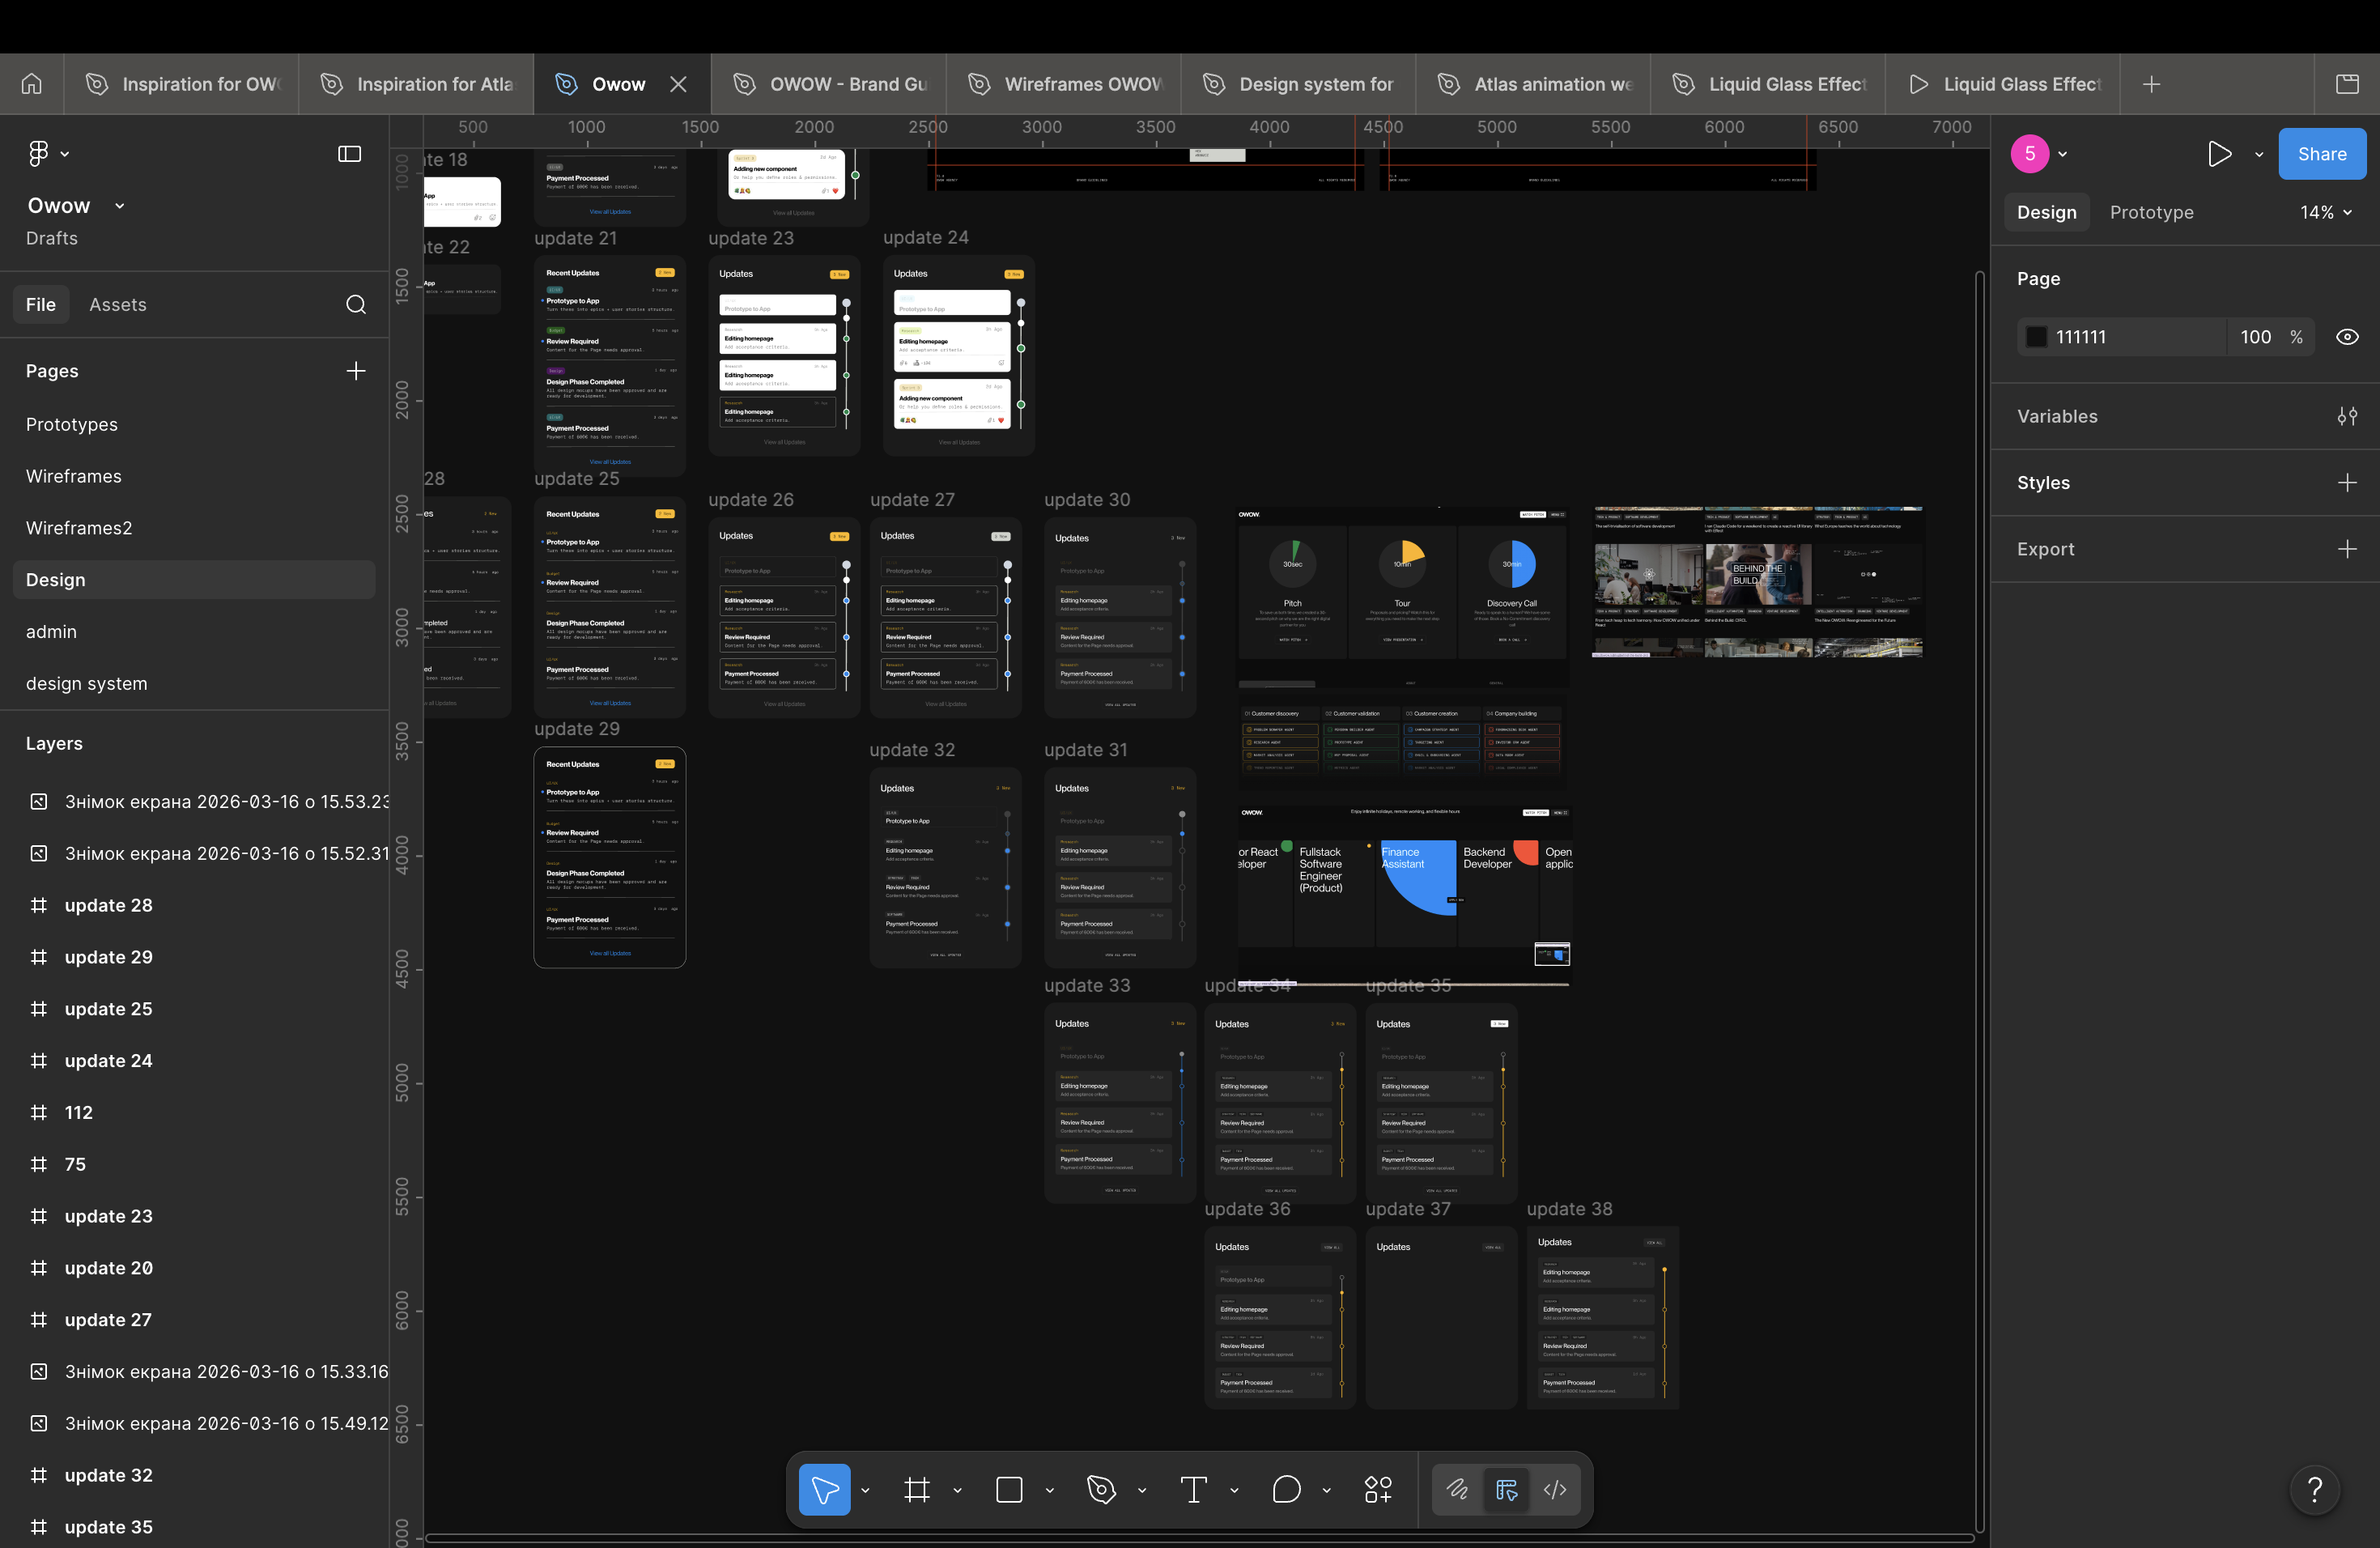
Task: Switch to OWOW - Brand Gu tab
Action: pos(829,84)
